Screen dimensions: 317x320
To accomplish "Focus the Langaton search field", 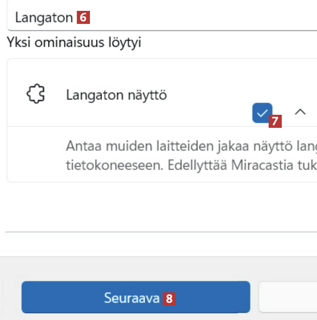I will coord(187,18).
